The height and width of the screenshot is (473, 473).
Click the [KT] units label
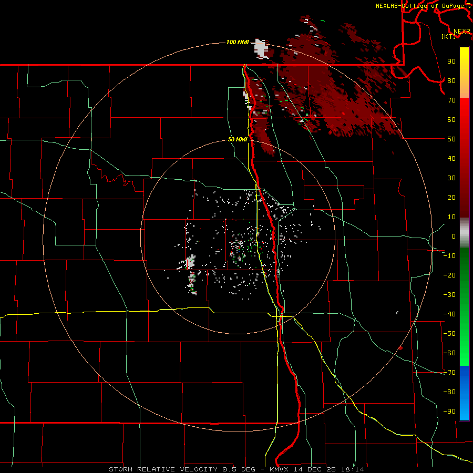click(449, 36)
